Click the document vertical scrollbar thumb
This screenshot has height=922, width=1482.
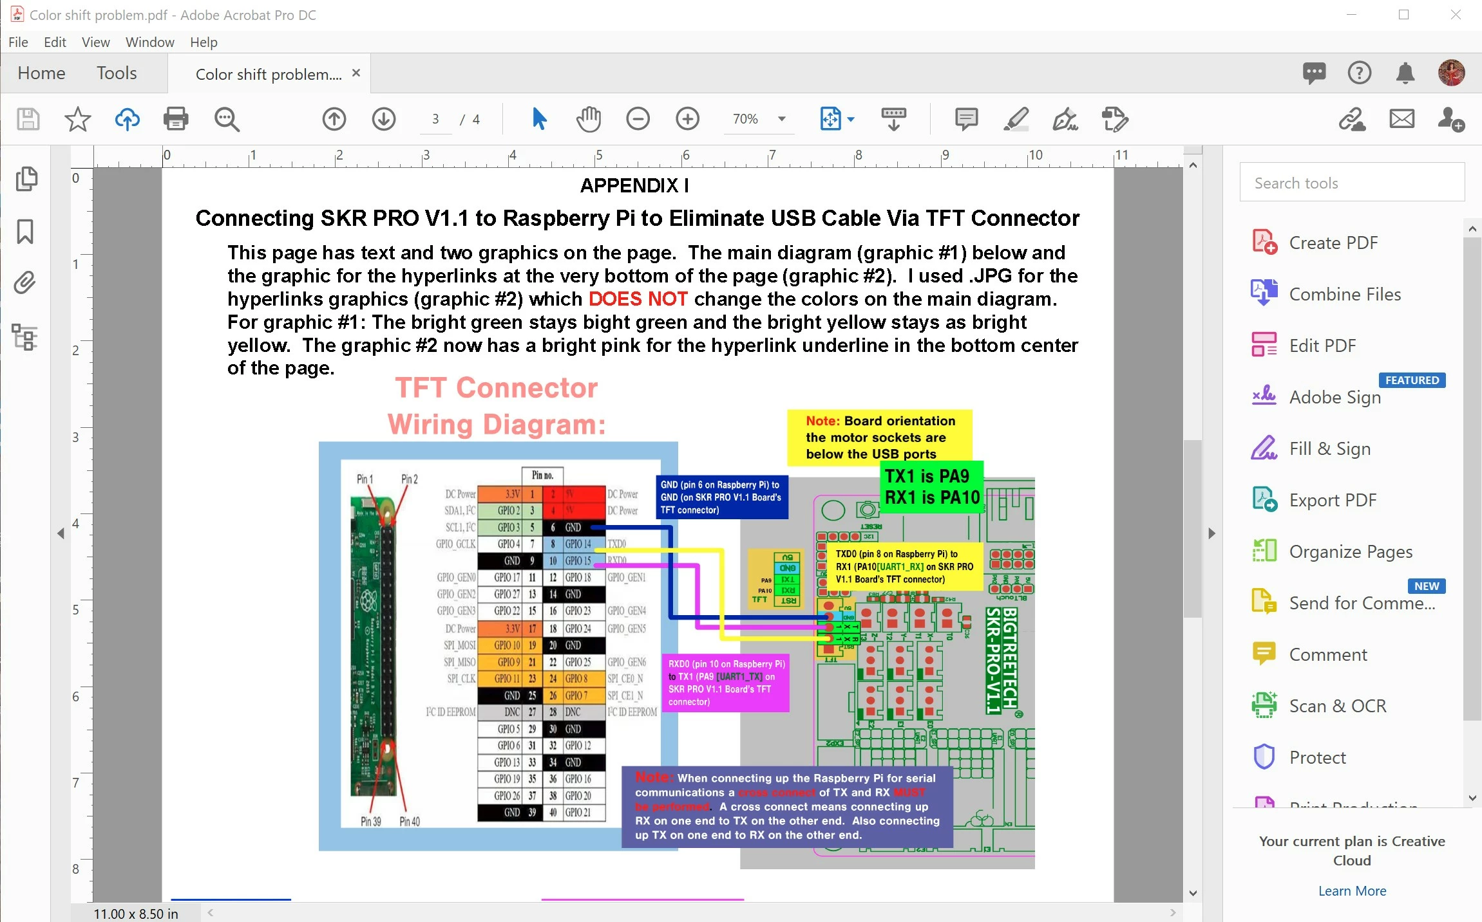click(x=1193, y=528)
